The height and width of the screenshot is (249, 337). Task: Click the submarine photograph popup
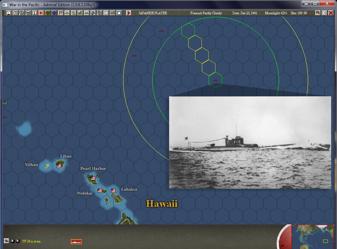(250, 142)
